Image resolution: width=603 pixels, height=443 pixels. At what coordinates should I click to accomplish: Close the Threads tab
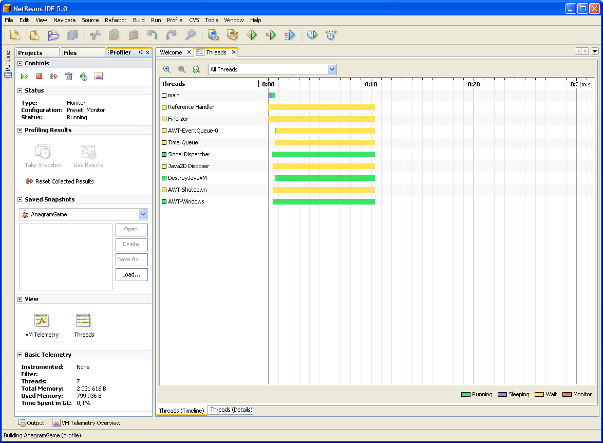pyautogui.click(x=233, y=52)
